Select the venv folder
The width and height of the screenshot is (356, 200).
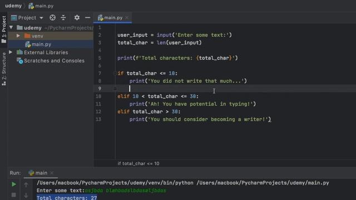coord(37,36)
